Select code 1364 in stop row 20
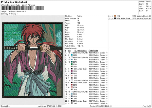 point(91,96)
